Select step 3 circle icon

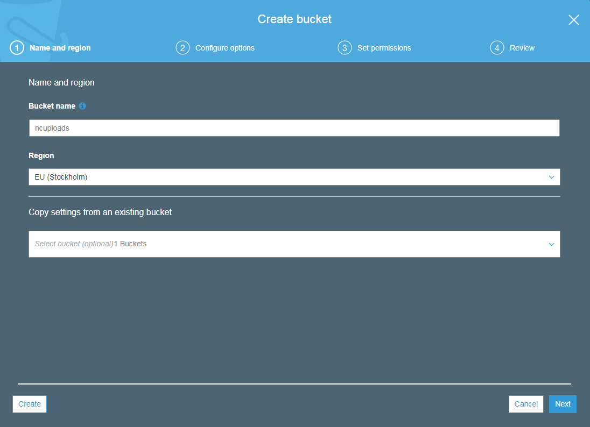pyautogui.click(x=345, y=48)
